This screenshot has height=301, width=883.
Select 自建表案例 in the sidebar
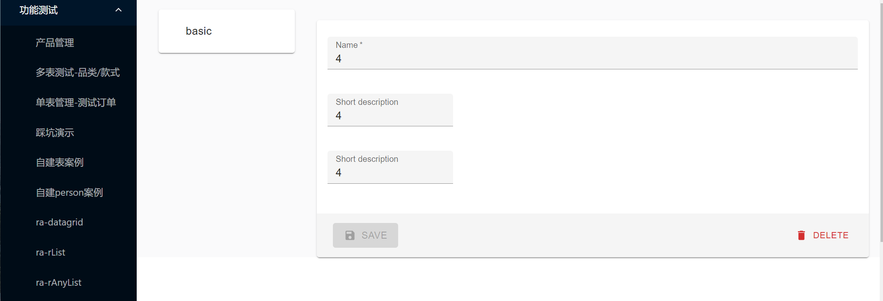[x=59, y=162]
